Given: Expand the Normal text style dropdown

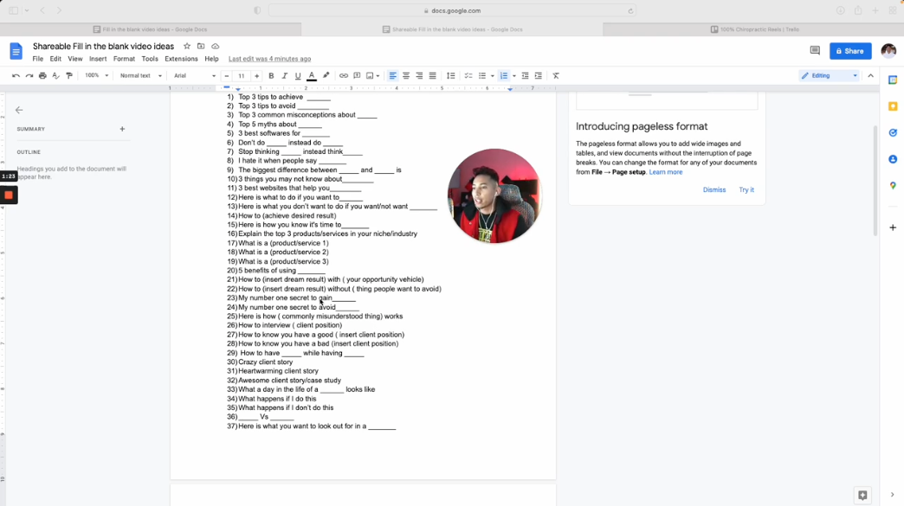Looking at the screenshot, I should (x=140, y=76).
